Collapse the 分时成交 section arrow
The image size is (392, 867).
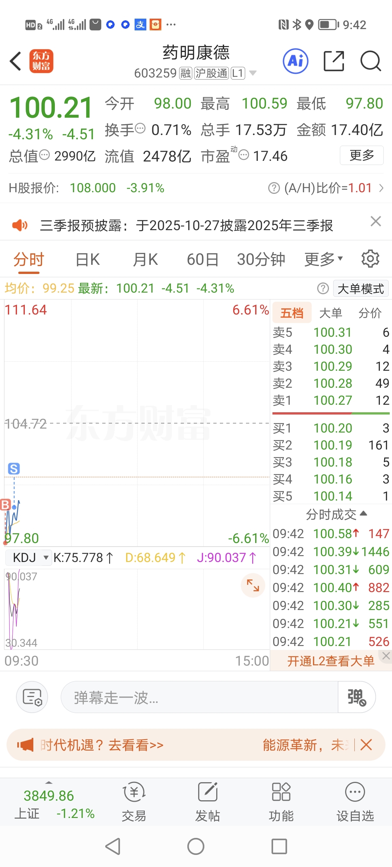[363, 513]
